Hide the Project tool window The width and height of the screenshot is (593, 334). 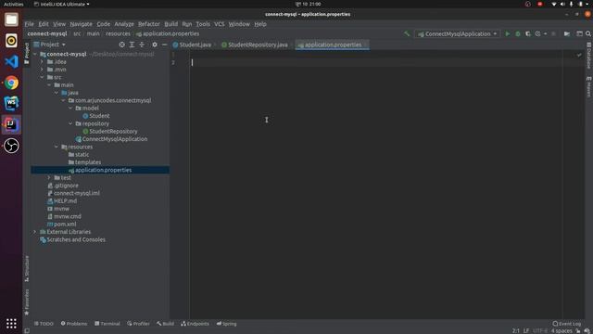click(x=164, y=45)
